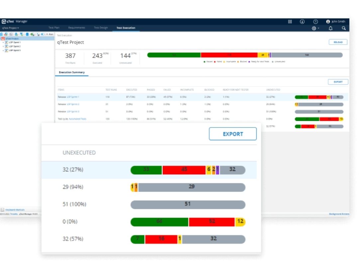The width and height of the screenshot is (359, 269).
Task: Click the grey 29 bar in enlarged inset
Action: pos(192,187)
